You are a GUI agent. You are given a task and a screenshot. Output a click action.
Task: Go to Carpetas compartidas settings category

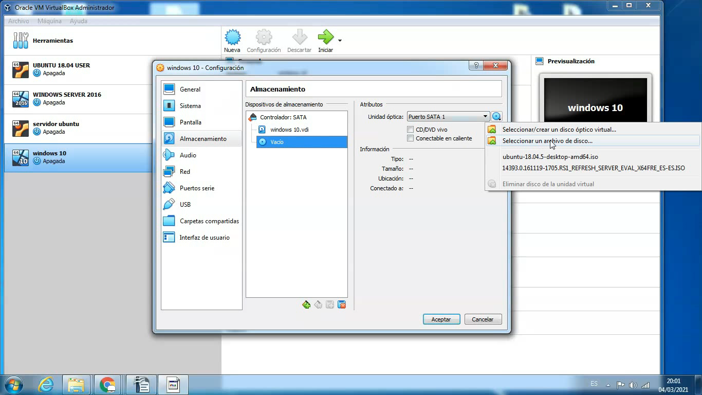(x=201, y=221)
